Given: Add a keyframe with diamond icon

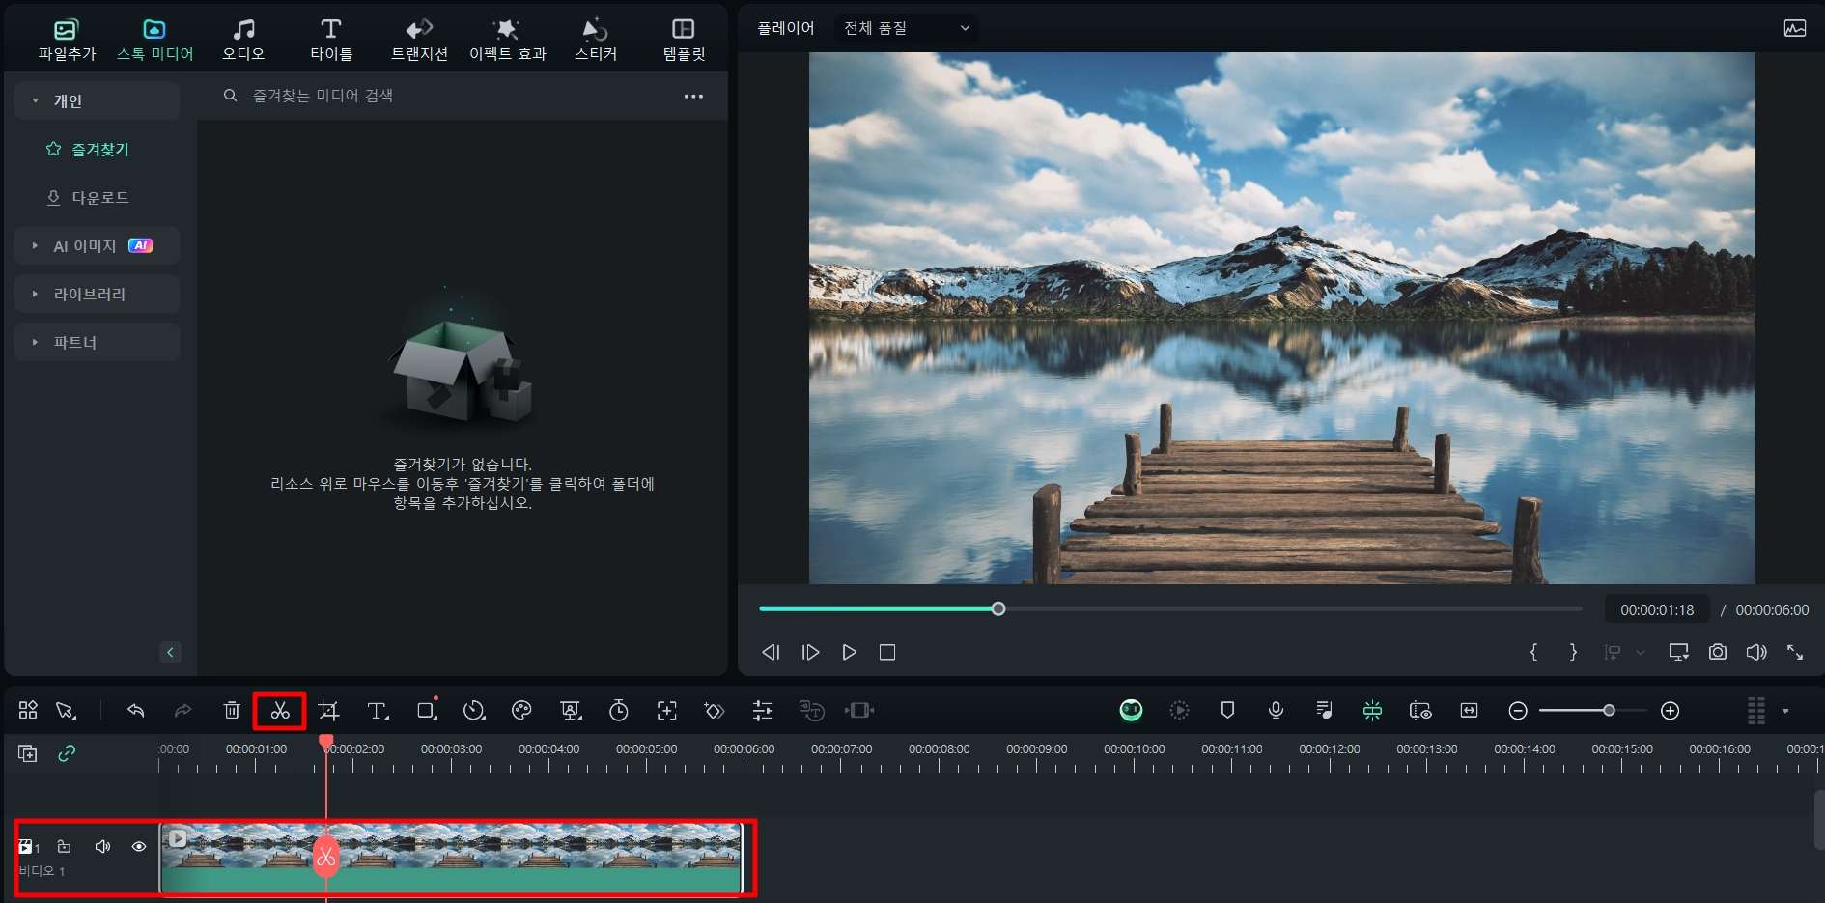Looking at the screenshot, I should pos(715,711).
